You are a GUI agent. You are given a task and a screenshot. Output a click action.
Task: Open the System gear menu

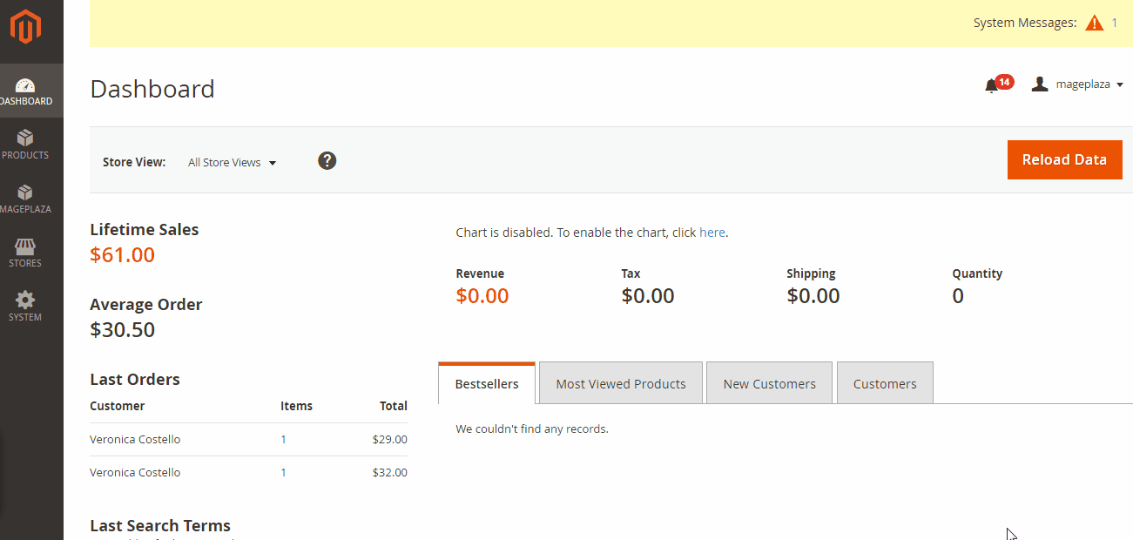click(25, 307)
